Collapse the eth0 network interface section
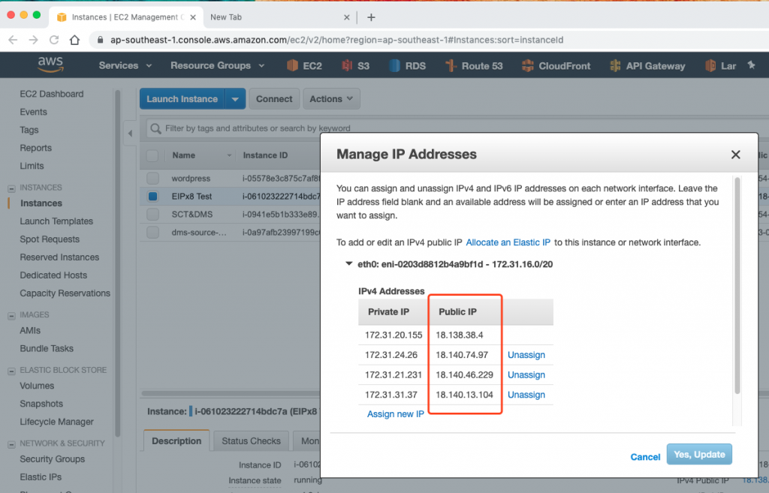Viewport: 769px width, 493px height. click(x=348, y=263)
